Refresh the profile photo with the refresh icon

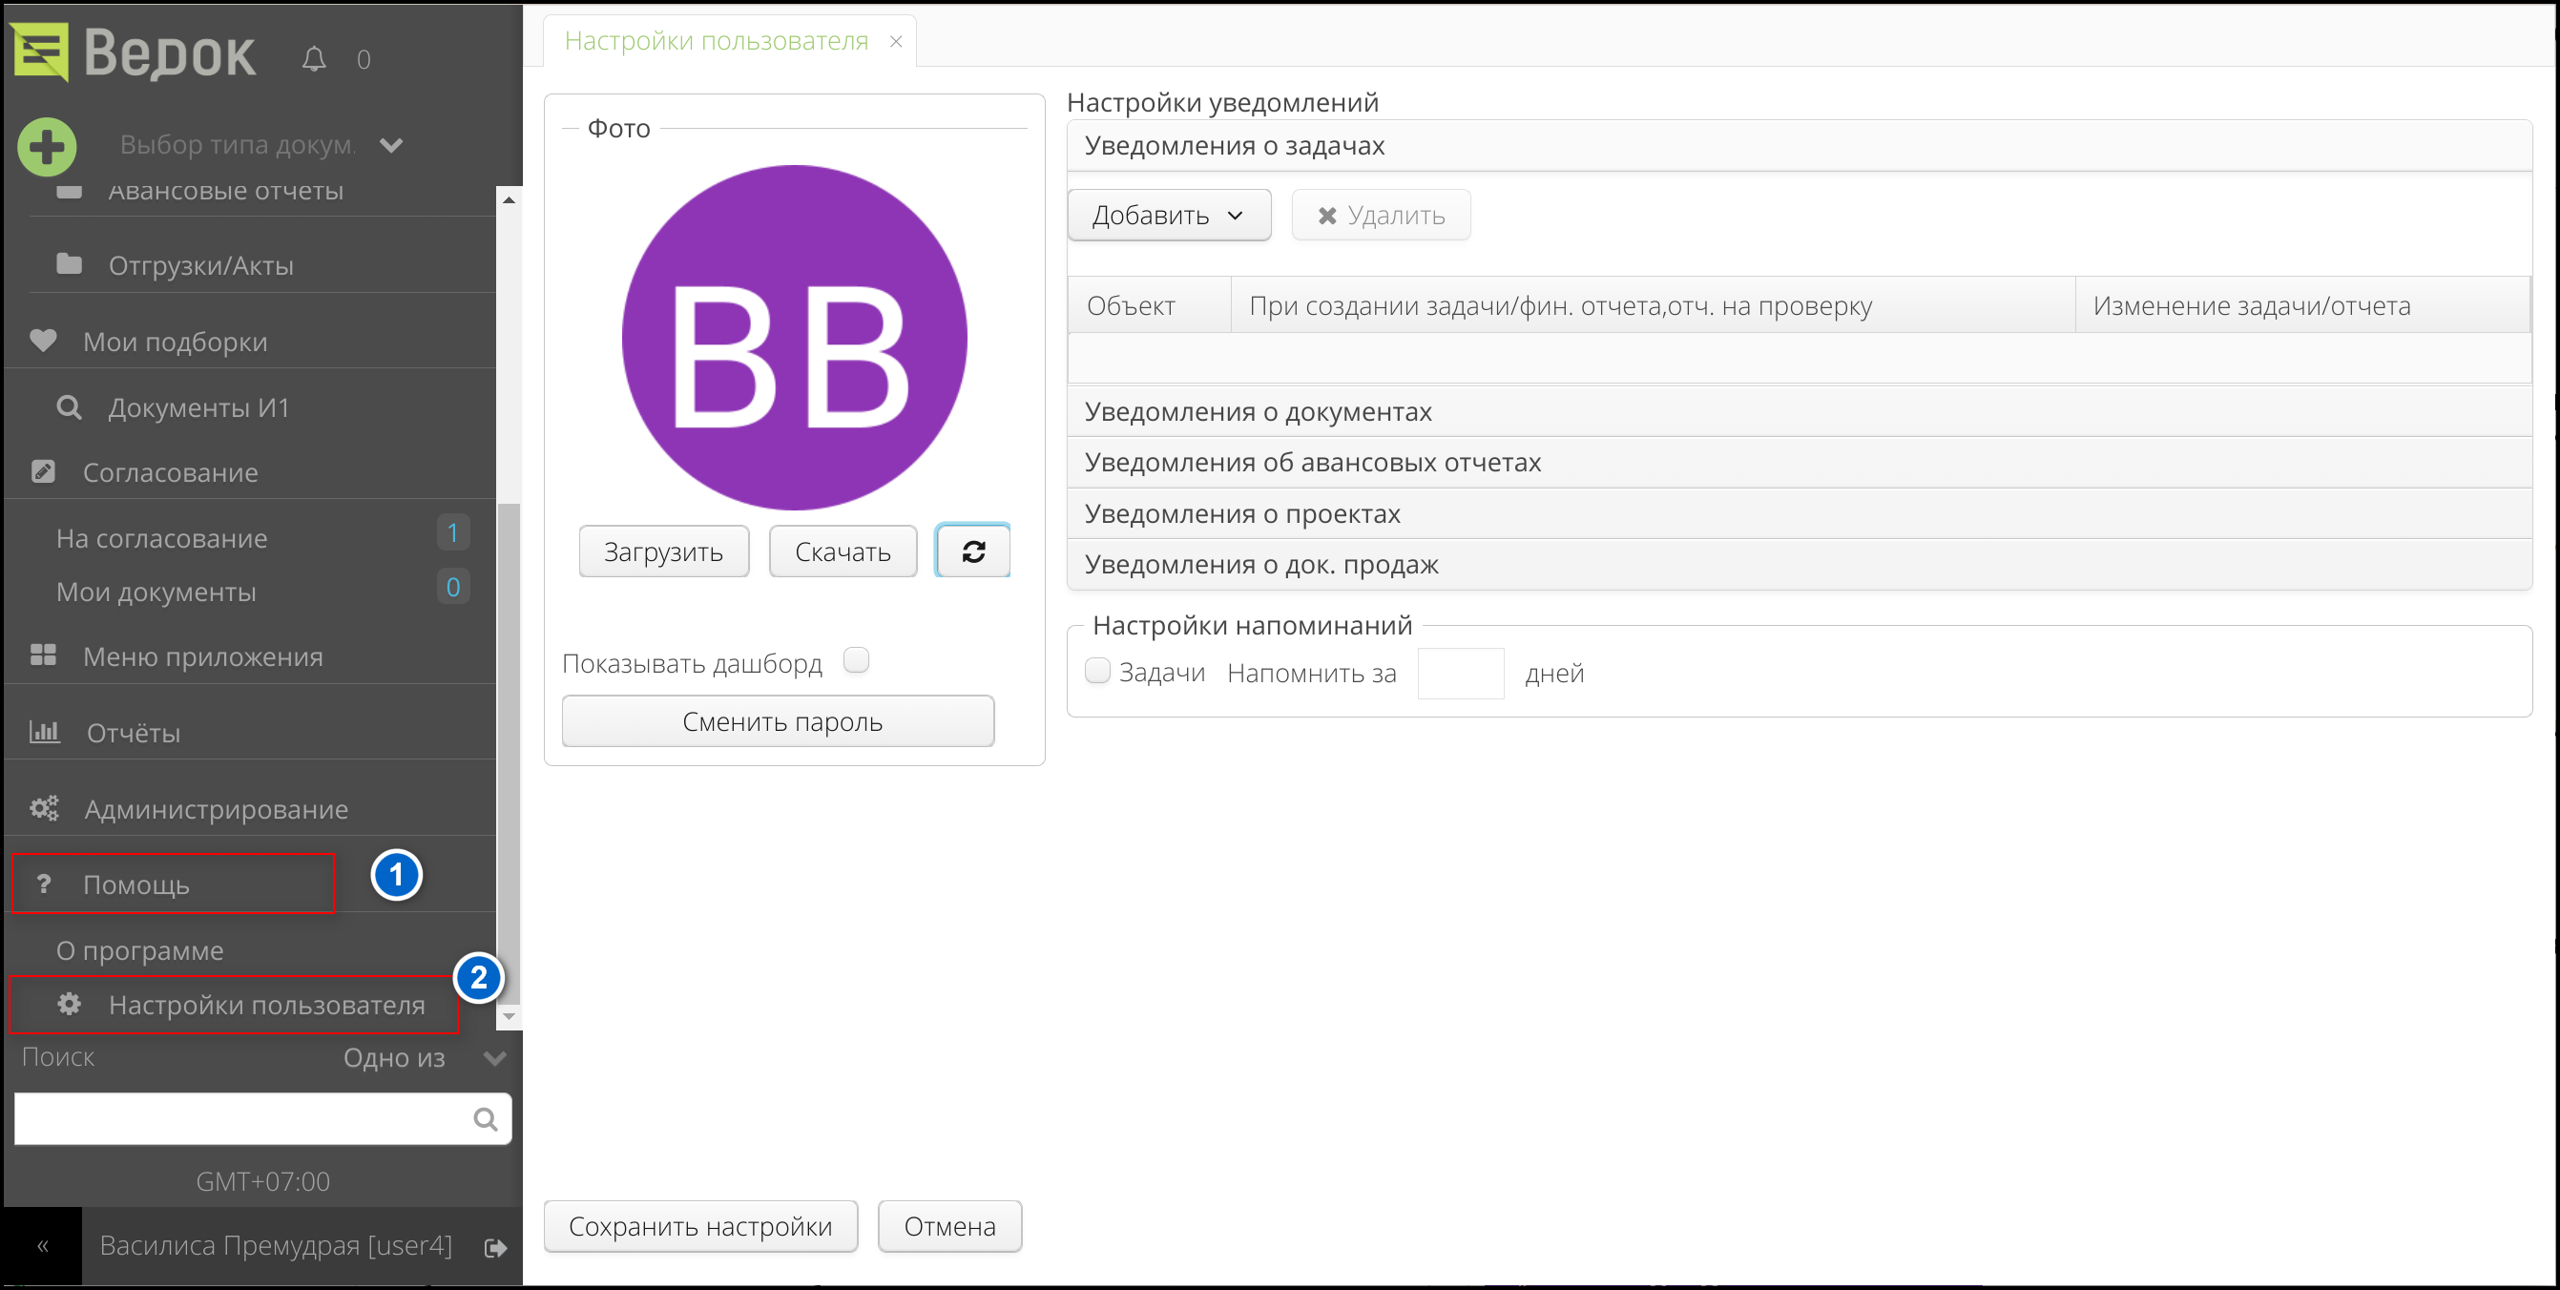[972, 551]
